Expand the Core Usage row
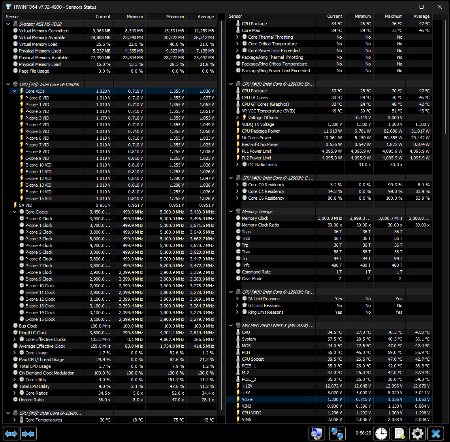450x442 pixels. (x=14, y=352)
